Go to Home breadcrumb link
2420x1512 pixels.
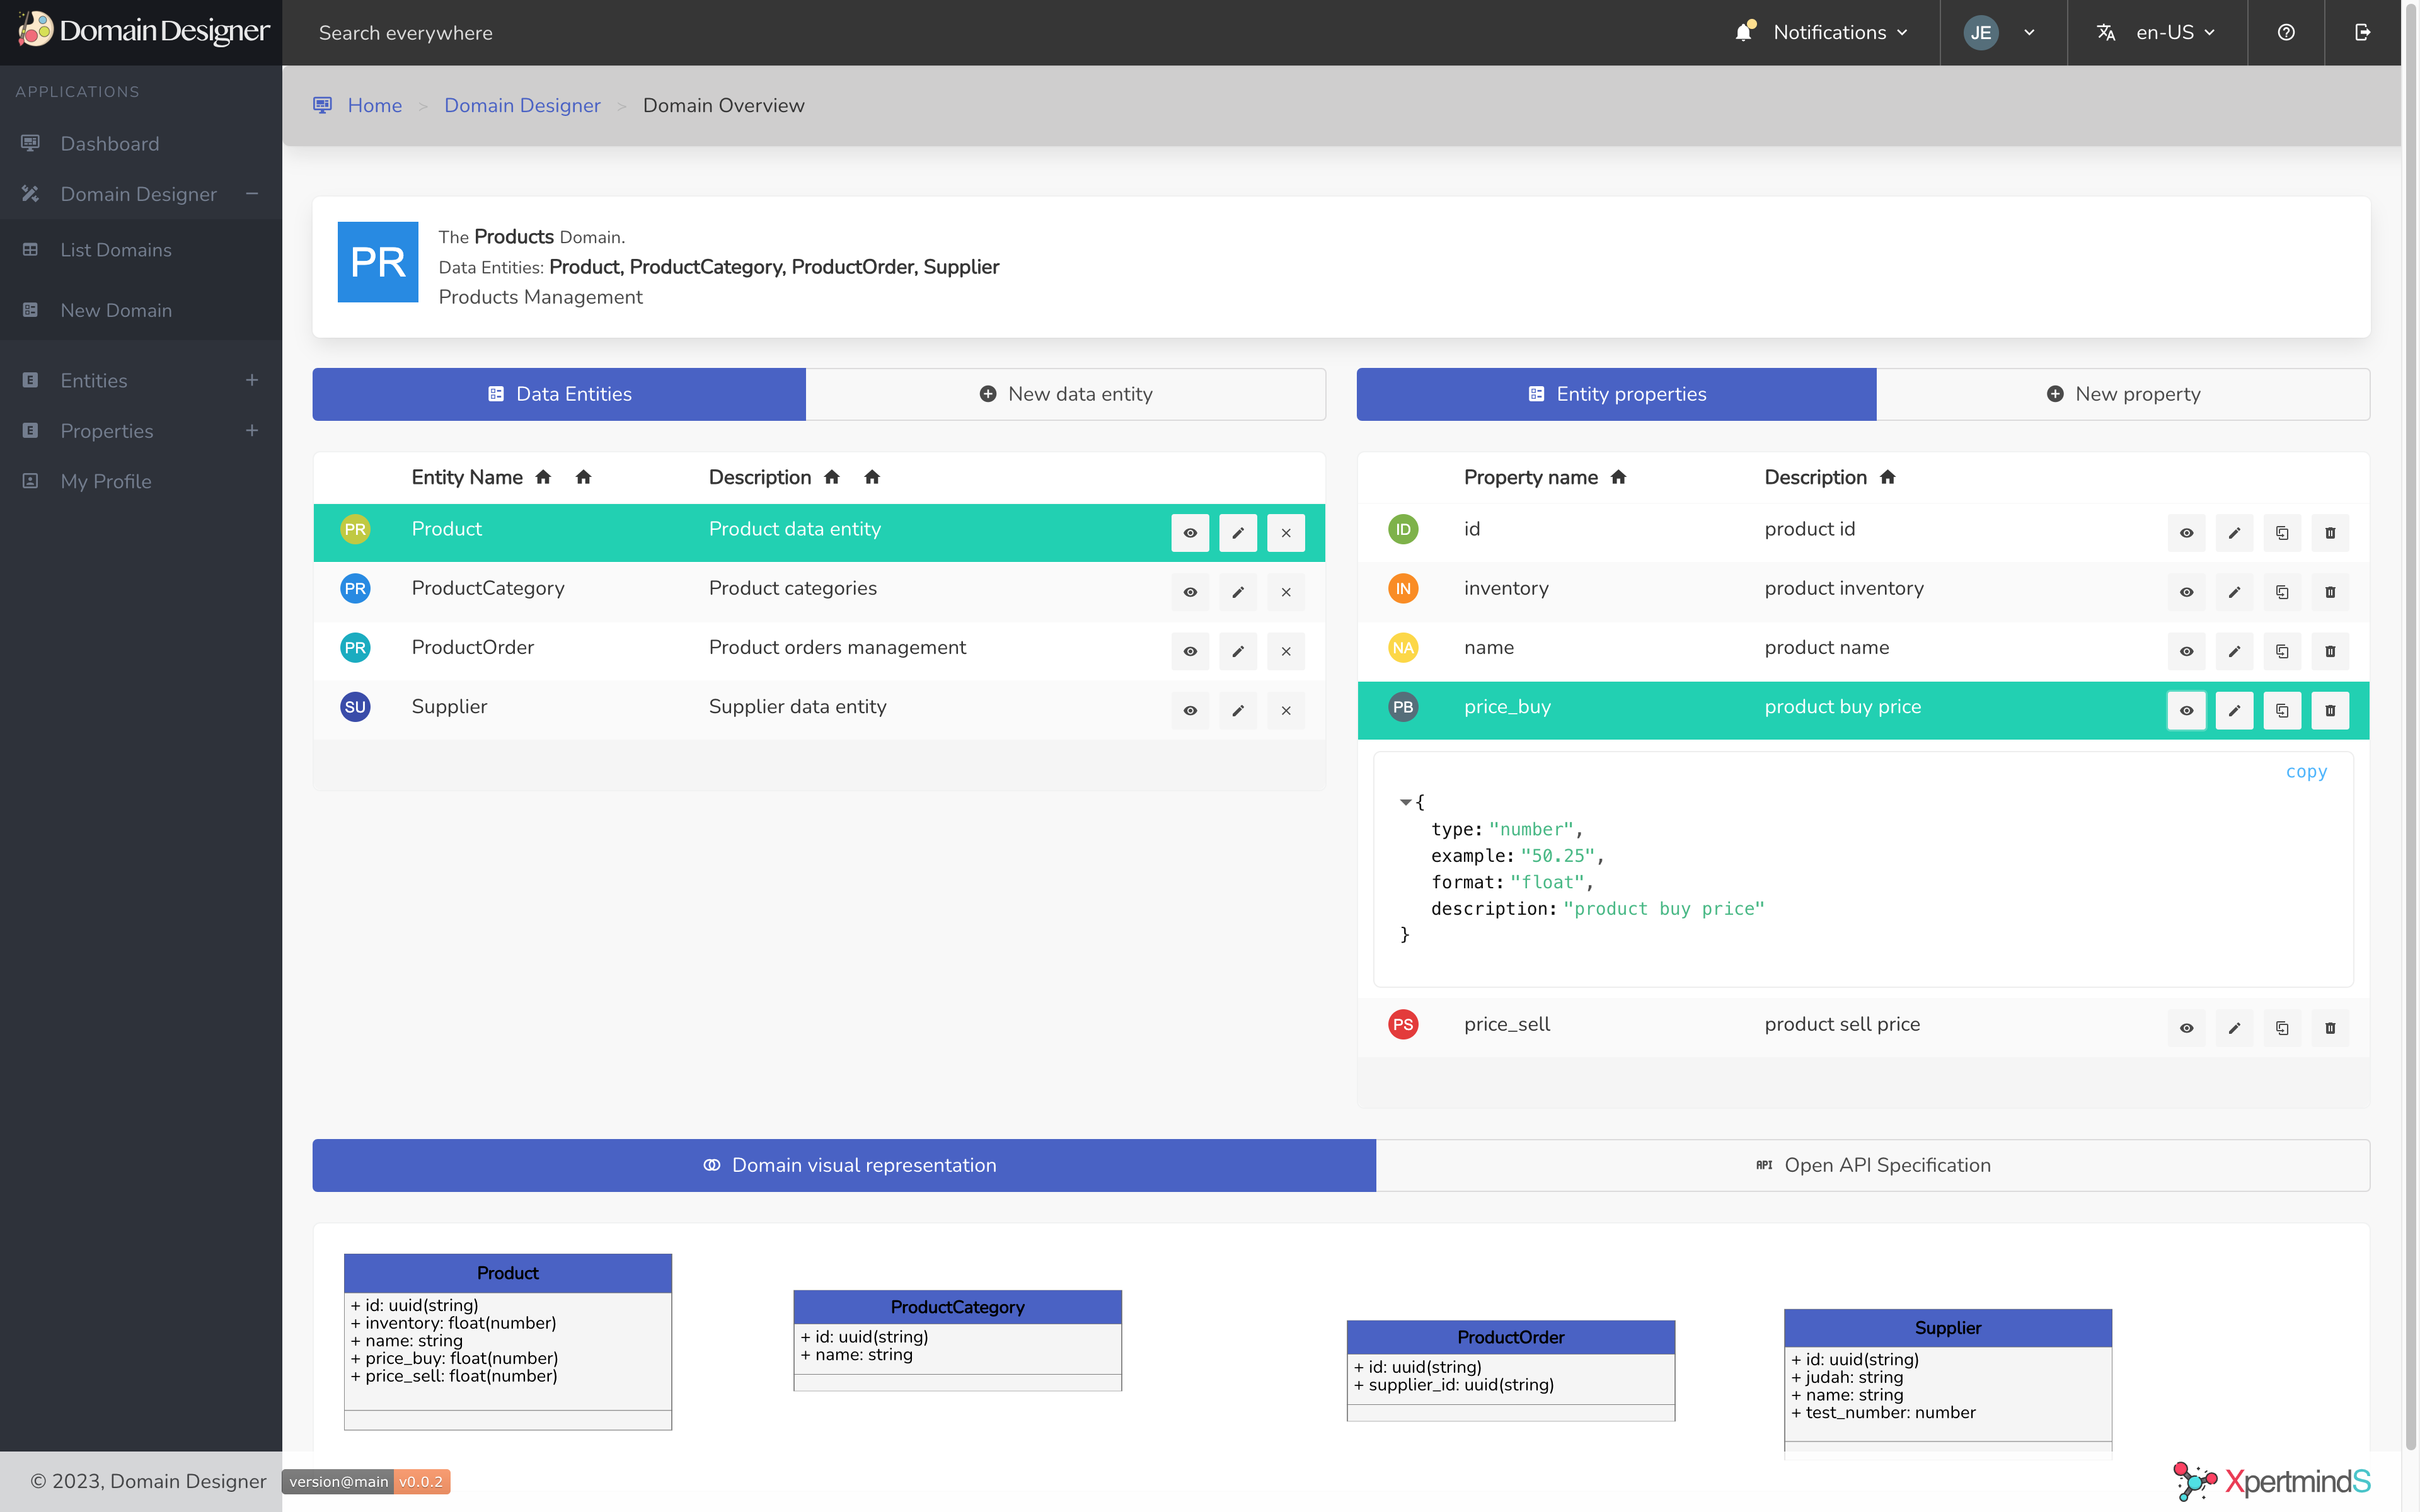374,105
